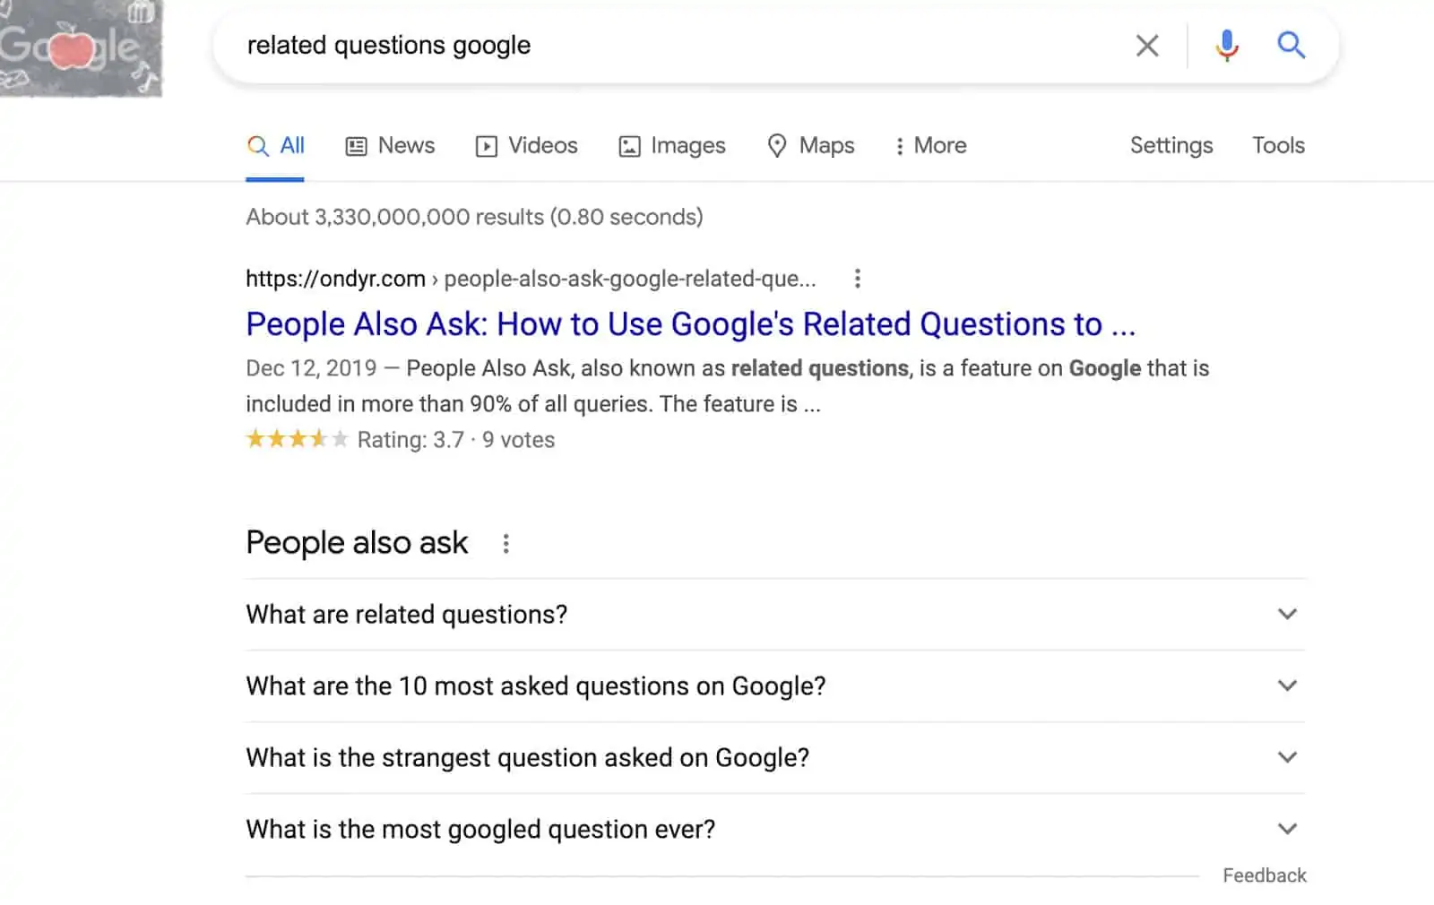Open the More search options menu
This screenshot has width=1434, height=905.
click(930, 145)
